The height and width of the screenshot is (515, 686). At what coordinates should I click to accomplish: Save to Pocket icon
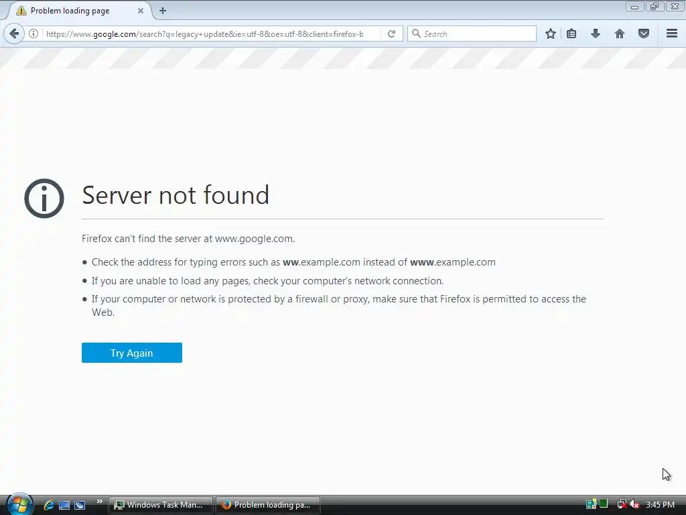pos(644,34)
